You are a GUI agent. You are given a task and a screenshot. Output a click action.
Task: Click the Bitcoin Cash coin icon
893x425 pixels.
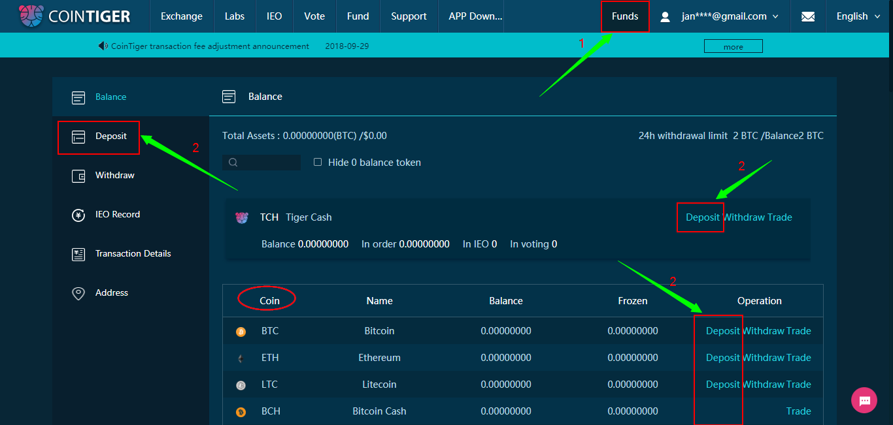tap(241, 412)
